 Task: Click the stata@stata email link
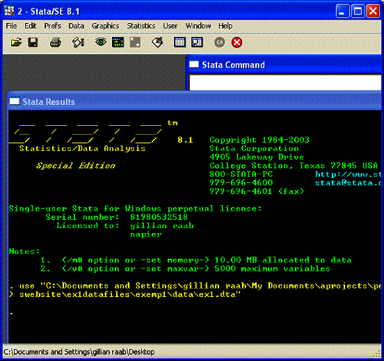(349, 183)
